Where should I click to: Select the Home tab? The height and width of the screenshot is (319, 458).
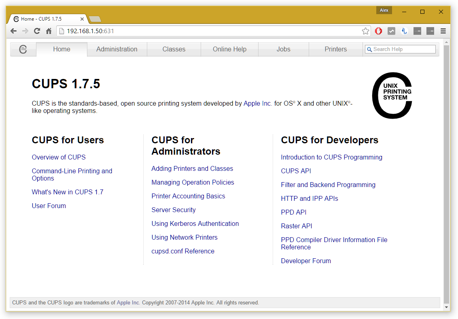61,49
